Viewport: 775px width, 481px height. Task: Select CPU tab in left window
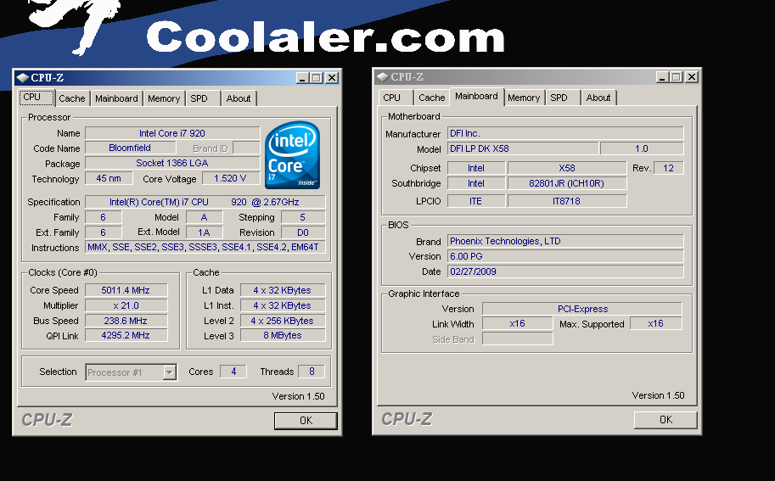point(37,98)
